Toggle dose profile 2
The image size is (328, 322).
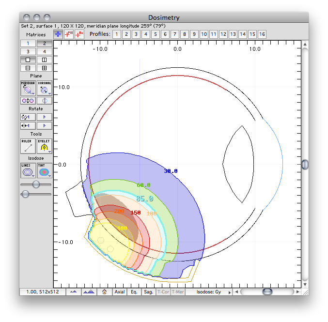(x=126, y=34)
